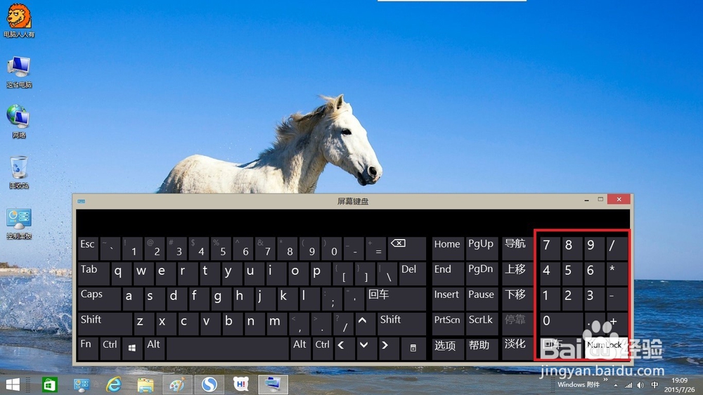Tap the Pause key
The image size is (703, 395).
tap(482, 298)
